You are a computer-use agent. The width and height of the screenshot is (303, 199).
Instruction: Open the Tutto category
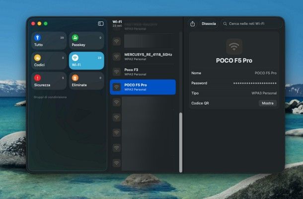pos(49,41)
